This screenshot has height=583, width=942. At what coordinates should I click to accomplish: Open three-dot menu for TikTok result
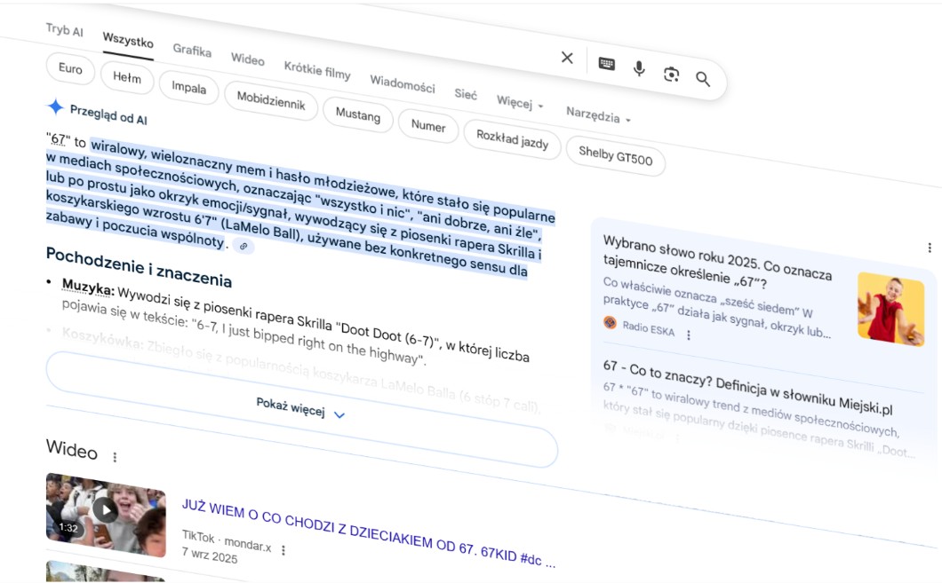pyautogui.click(x=283, y=550)
